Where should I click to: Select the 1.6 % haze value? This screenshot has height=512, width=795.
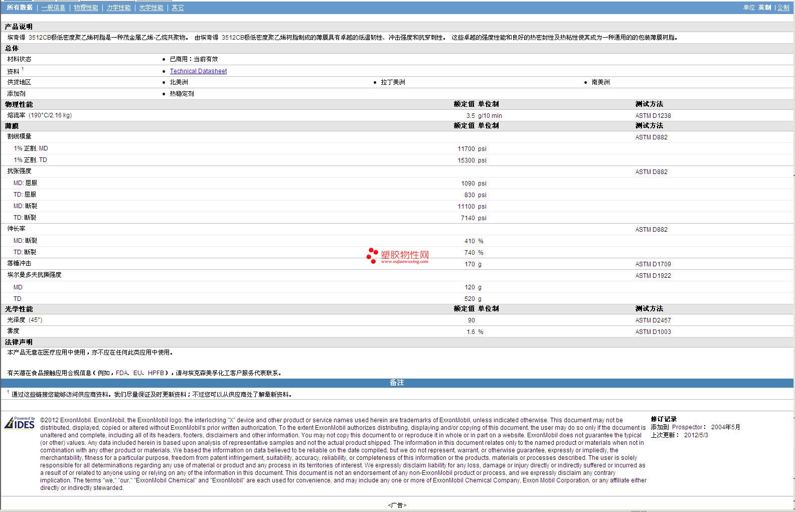tap(474, 332)
